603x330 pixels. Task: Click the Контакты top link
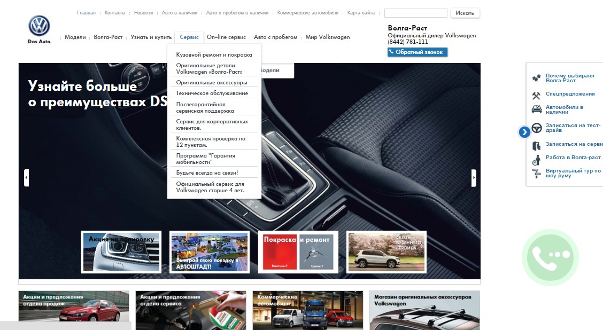pyautogui.click(x=115, y=13)
